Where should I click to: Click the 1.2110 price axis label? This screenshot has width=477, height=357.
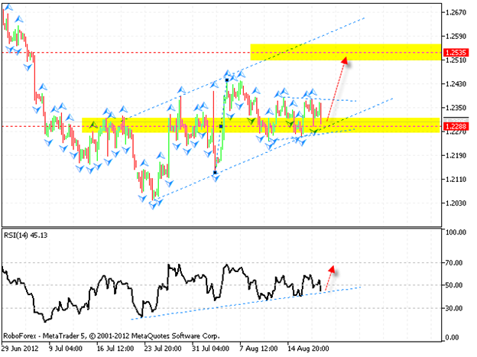(x=456, y=180)
